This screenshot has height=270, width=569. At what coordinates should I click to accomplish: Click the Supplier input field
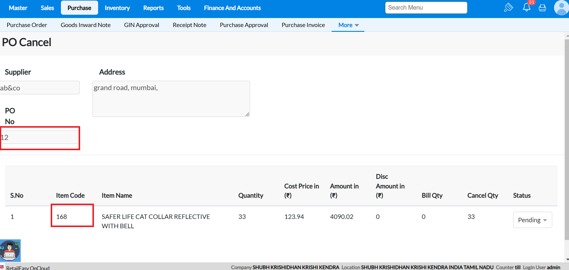[x=40, y=88]
